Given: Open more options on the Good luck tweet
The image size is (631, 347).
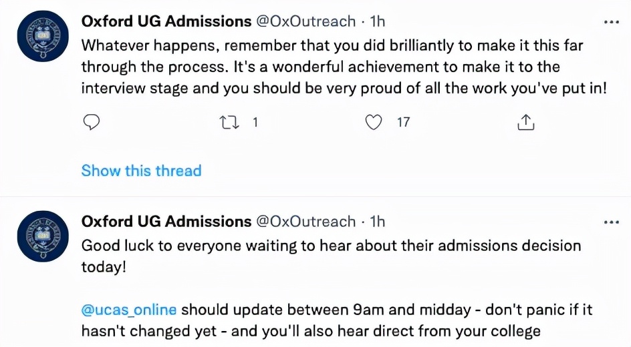Looking at the screenshot, I should coord(611,222).
